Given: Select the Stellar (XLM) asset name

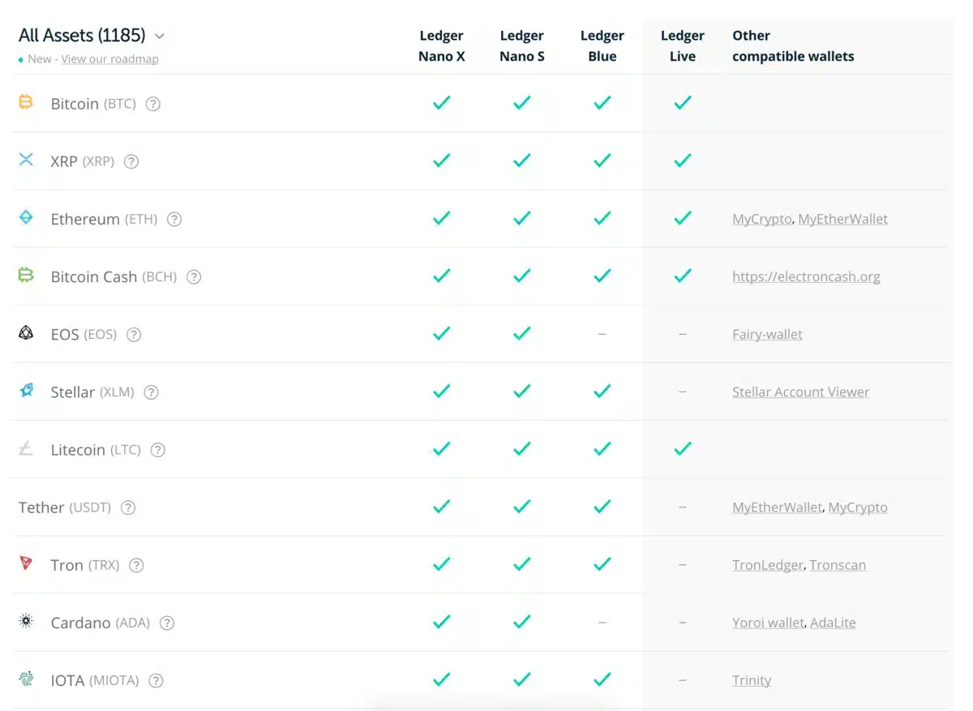Looking at the screenshot, I should click(92, 392).
